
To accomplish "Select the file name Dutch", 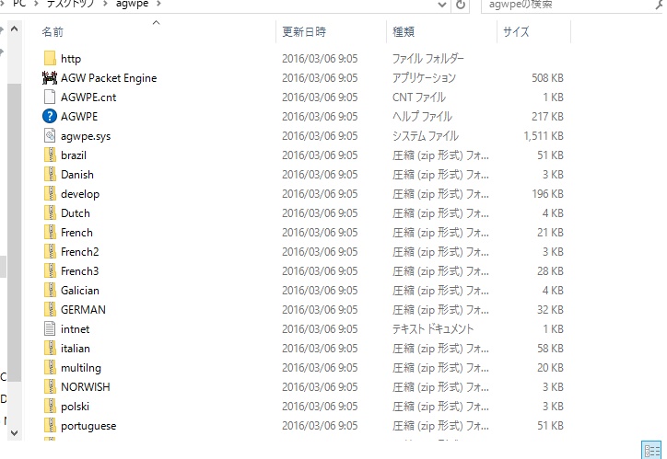I will pos(76,213).
